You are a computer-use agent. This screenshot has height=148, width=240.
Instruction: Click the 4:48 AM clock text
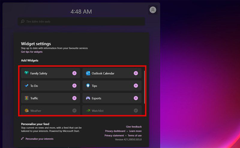click(x=81, y=12)
